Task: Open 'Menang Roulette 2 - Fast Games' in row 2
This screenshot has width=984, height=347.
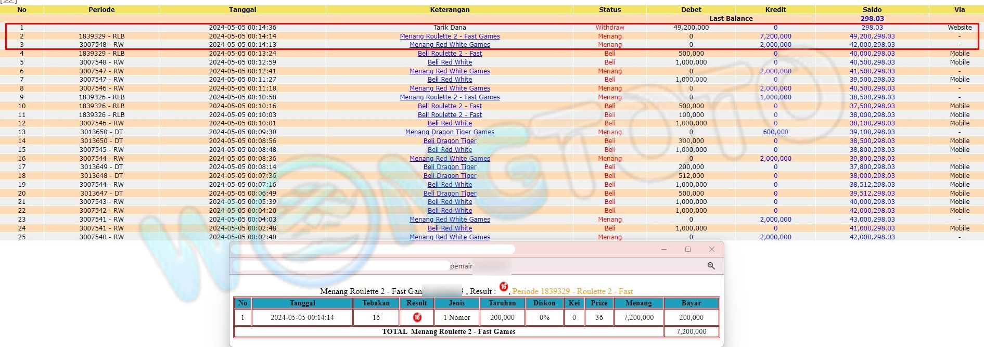Action: pos(450,36)
